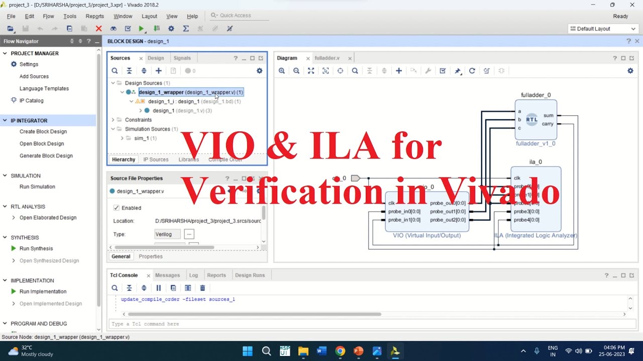Search in the Tcl Console
Viewport: 643px width, 361px height.
pos(115,288)
